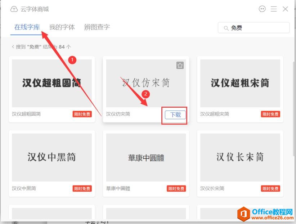Go back using arrow before search results

(13, 46)
